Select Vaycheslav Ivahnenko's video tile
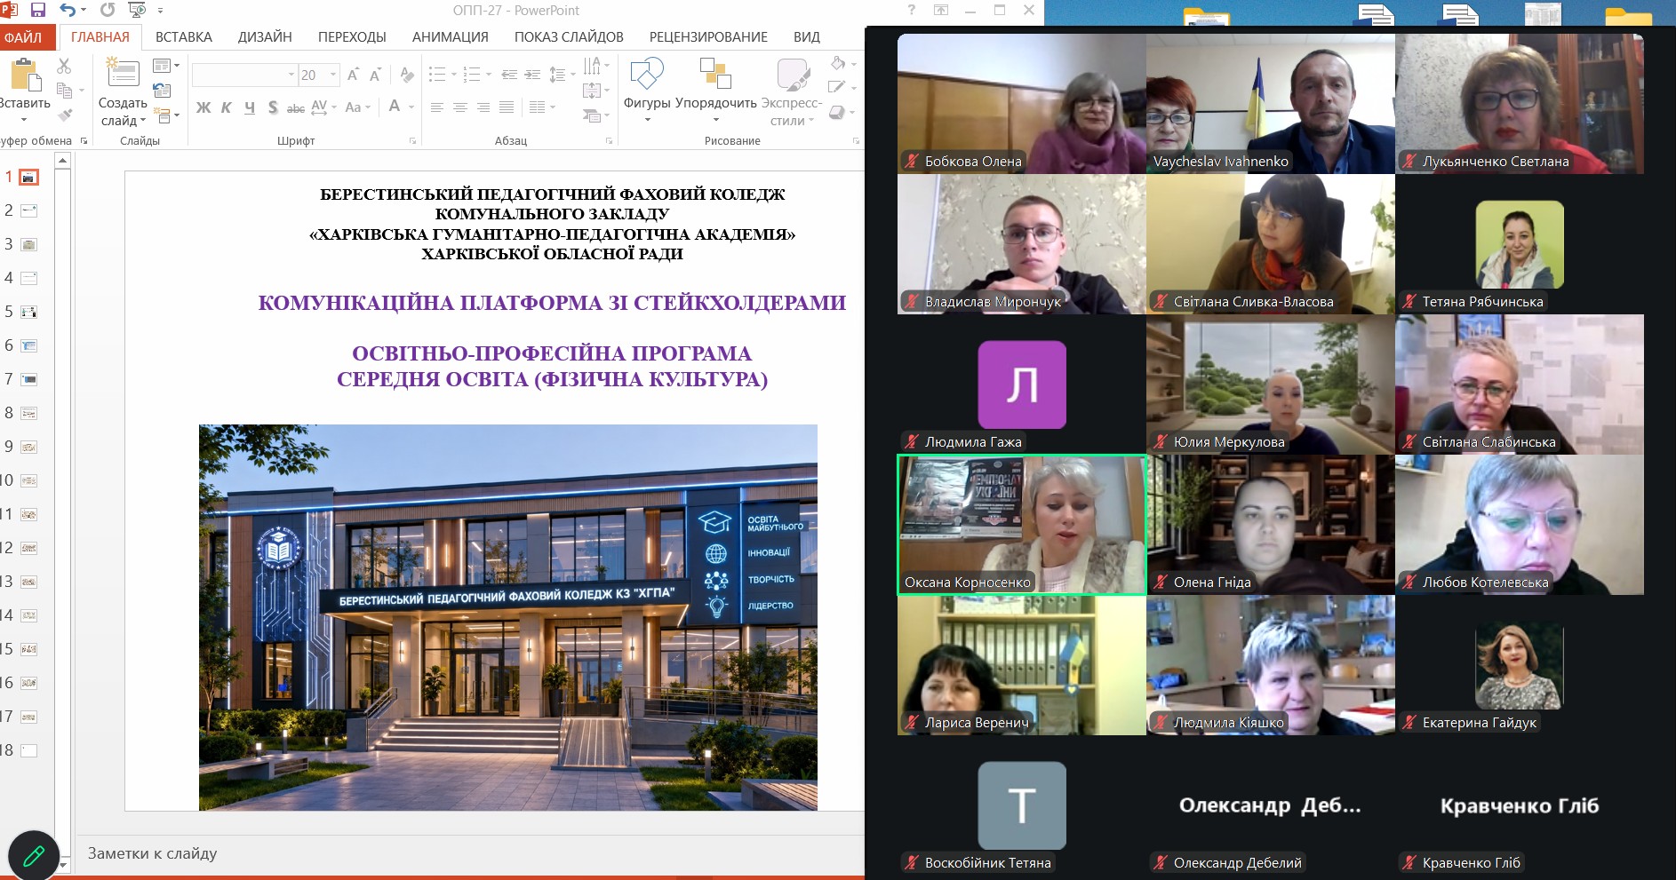The height and width of the screenshot is (880, 1676). 1271,104
